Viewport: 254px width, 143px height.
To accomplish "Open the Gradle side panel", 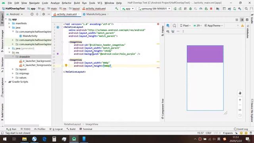I will coord(252,19).
